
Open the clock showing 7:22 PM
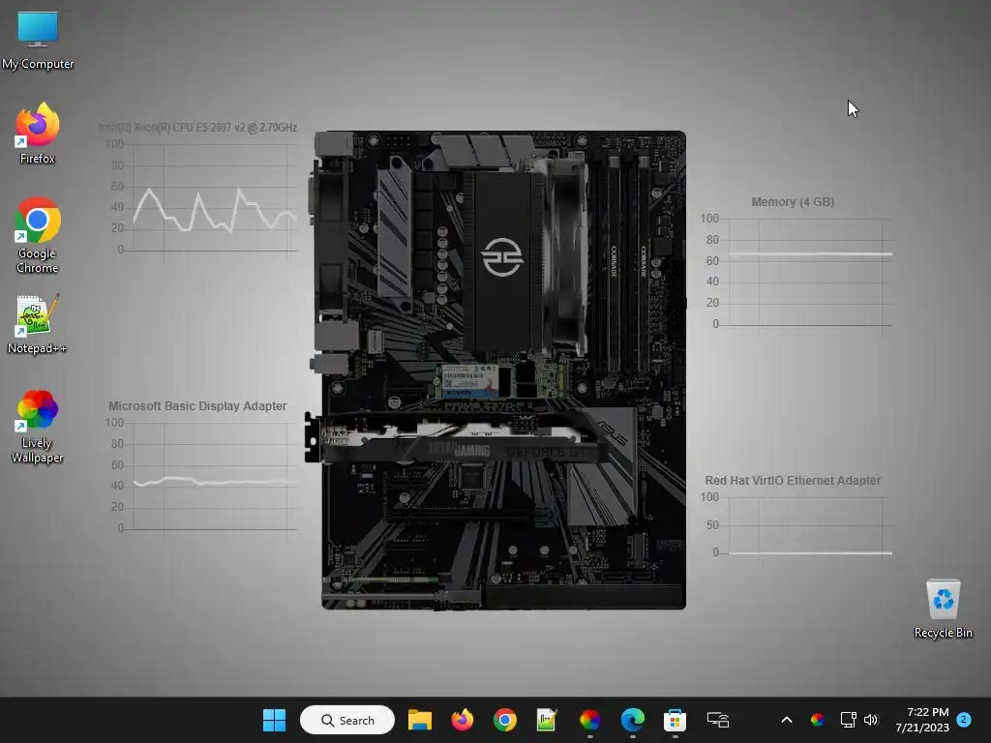pos(922,720)
